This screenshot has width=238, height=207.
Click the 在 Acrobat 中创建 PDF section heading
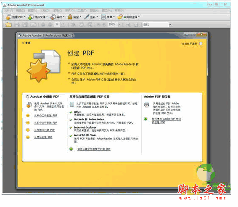pyautogui.click(x=42, y=97)
